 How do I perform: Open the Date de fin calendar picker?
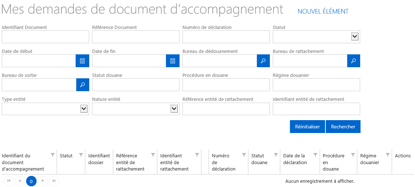(173, 61)
